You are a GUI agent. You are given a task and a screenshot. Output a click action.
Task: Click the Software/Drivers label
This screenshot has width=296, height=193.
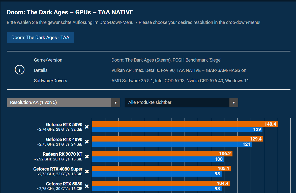(51, 81)
